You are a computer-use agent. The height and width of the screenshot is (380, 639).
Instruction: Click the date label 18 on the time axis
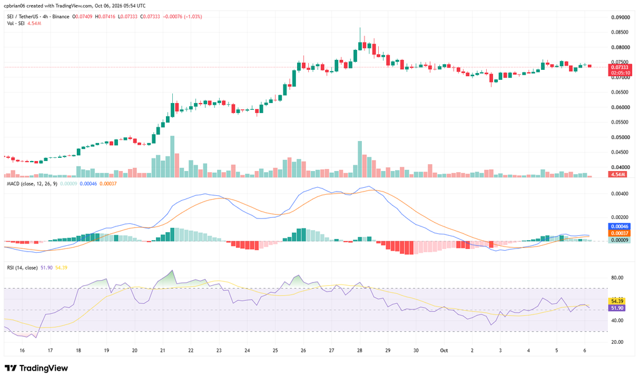click(78, 351)
